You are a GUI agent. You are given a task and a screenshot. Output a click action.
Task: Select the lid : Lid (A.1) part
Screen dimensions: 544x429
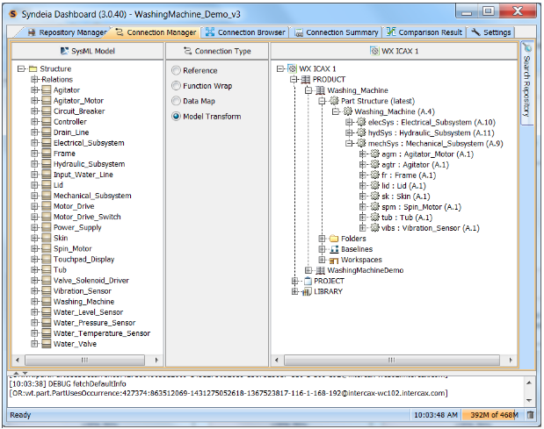(x=403, y=186)
